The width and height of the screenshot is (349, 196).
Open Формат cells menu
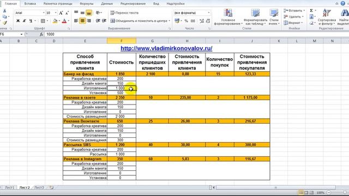293,23
